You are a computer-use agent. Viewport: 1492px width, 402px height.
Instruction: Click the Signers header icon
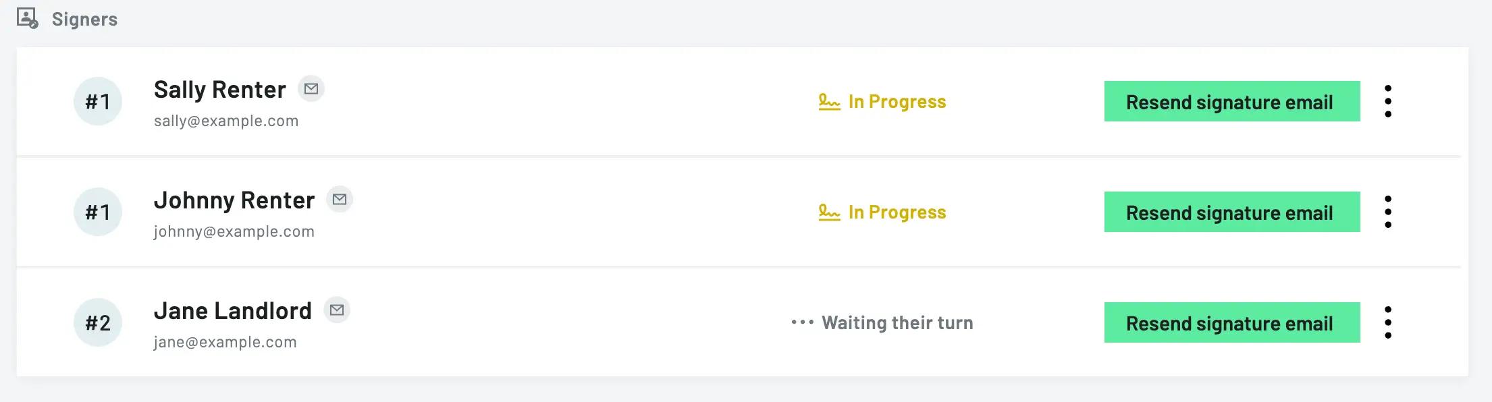click(x=27, y=18)
